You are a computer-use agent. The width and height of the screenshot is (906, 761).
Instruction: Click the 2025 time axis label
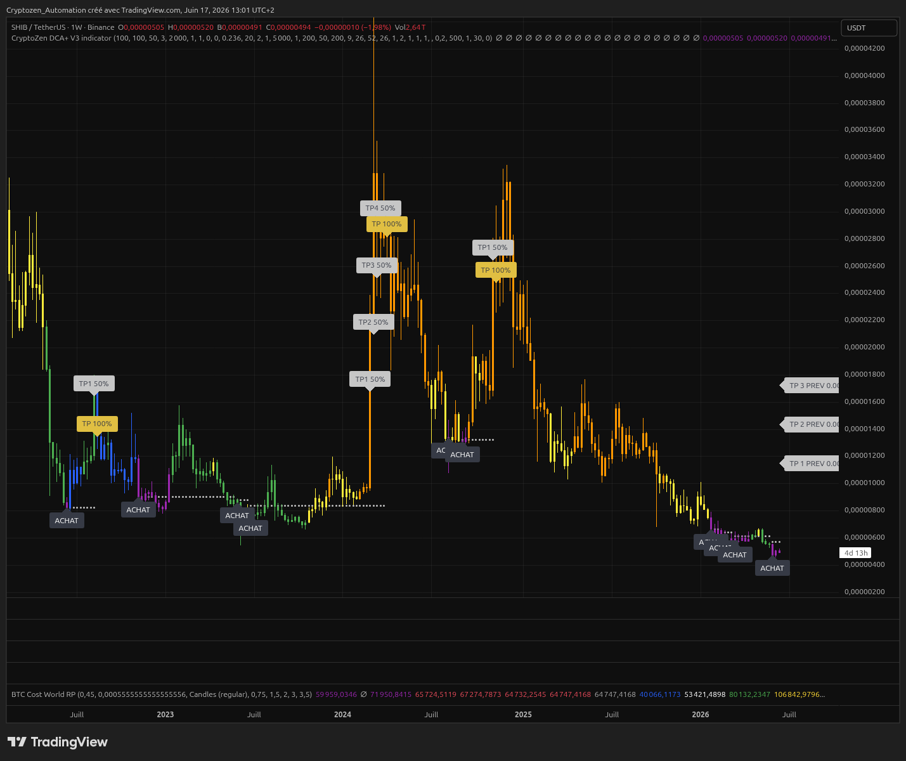(x=523, y=715)
